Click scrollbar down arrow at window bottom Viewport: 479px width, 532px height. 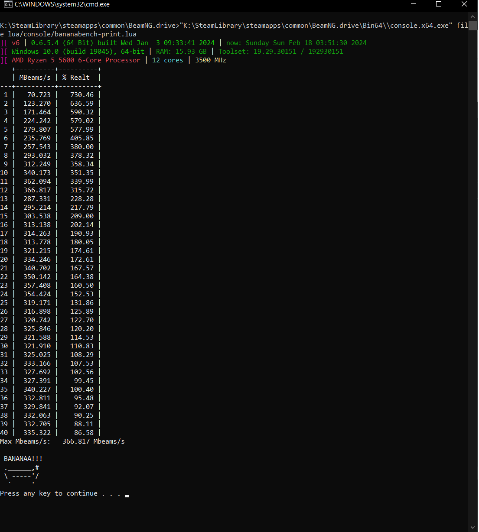pyautogui.click(x=473, y=527)
